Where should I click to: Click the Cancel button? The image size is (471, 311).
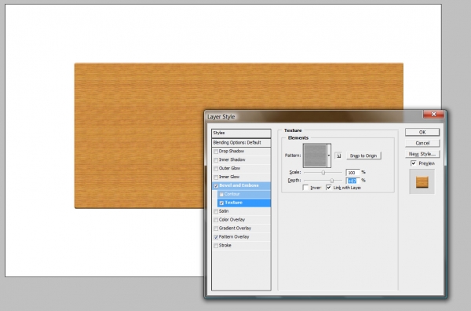tap(422, 143)
